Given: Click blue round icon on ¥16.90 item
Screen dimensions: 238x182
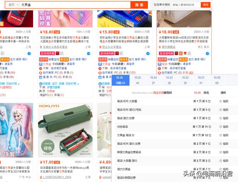Looking at the screenshot, I should tap(208, 53).
